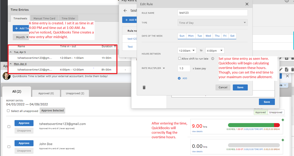This screenshot has width=294, height=156.
Task: Select the 12:00am - 1:00am time entry
Action: click(x=63, y=58)
